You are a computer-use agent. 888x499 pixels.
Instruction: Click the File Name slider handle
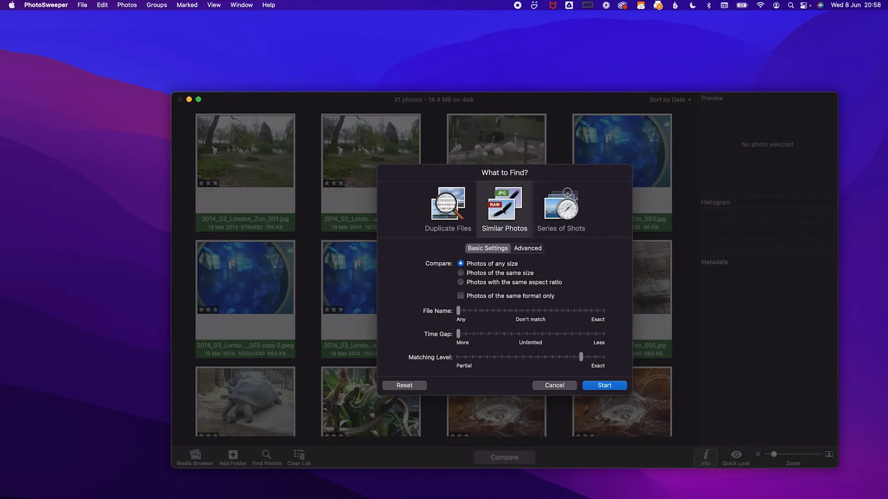[459, 310]
